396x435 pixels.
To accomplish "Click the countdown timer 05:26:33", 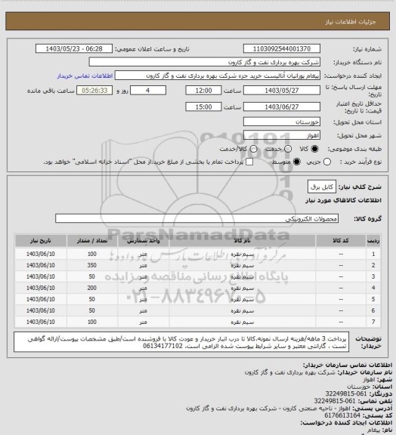I will 94,91.
